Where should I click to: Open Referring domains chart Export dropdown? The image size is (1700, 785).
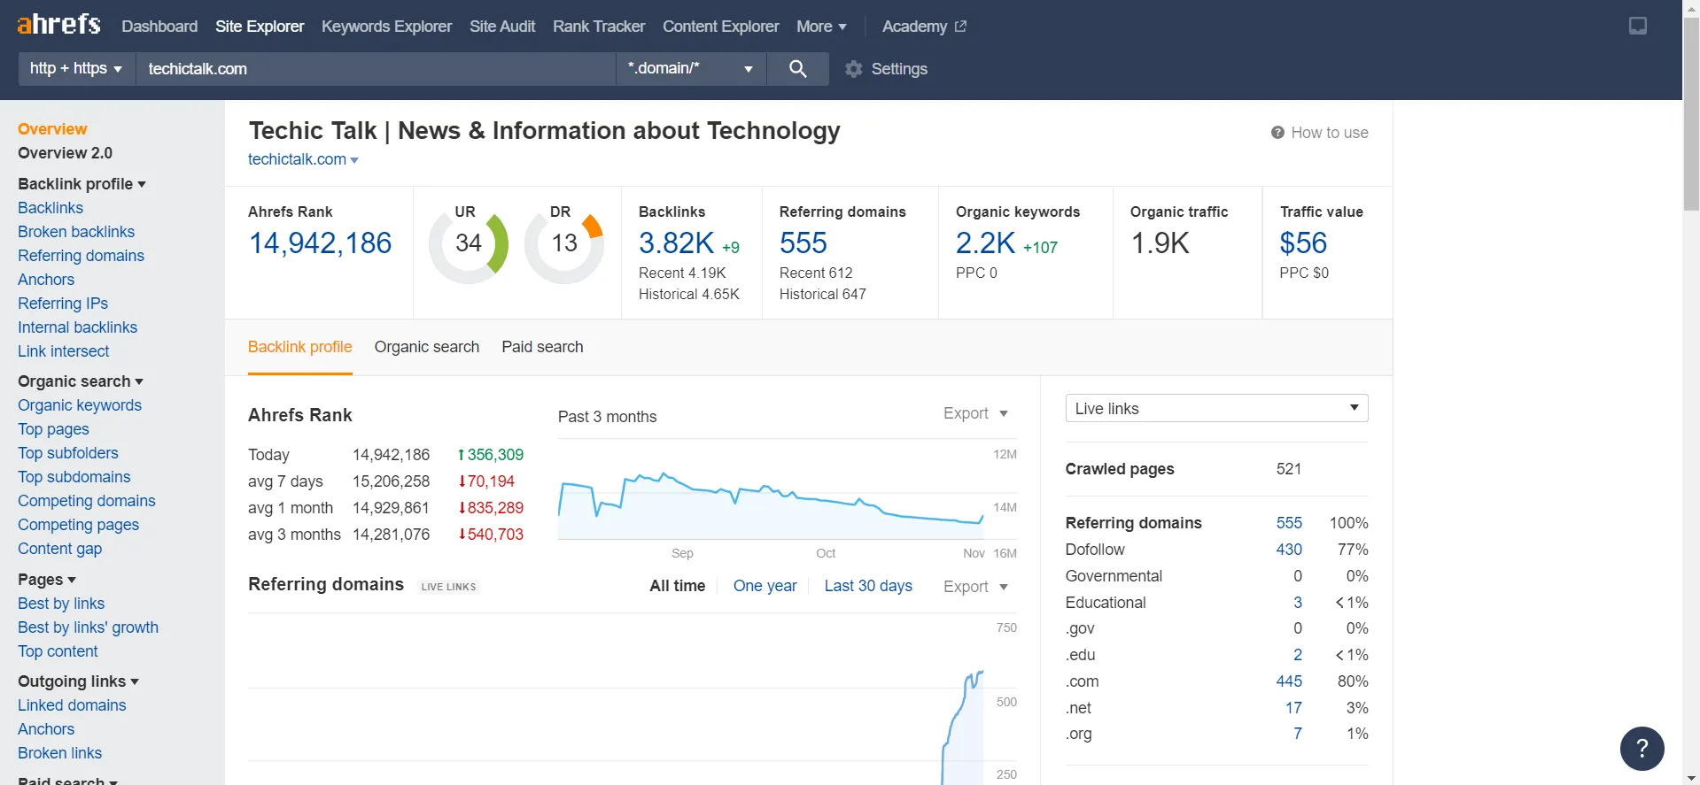click(976, 587)
